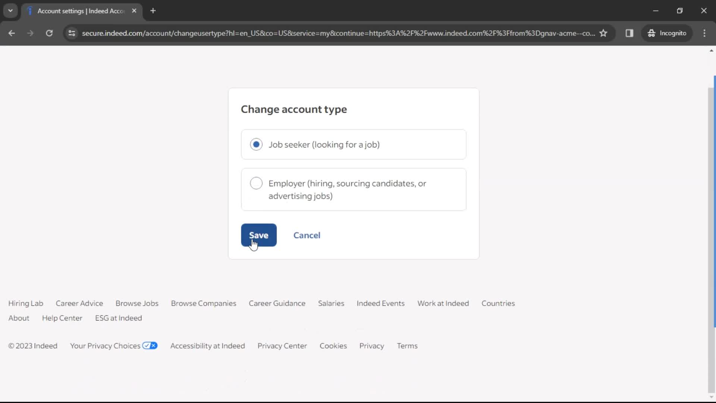The height and width of the screenshot is (403, 716).
Task: Navigate to Career Advice page
Action: (79, 303)
